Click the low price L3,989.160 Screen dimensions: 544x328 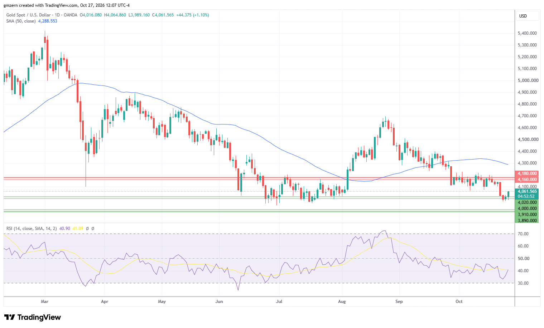pos(139,15)
